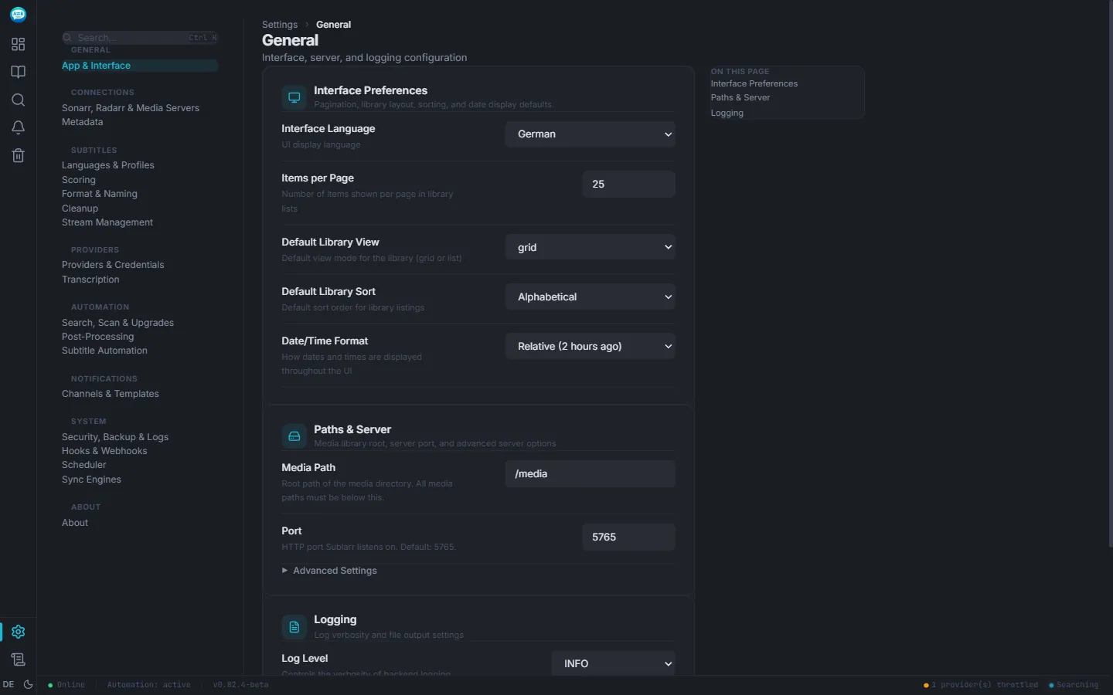Open Providers & Credentials settings

(113, 265)
